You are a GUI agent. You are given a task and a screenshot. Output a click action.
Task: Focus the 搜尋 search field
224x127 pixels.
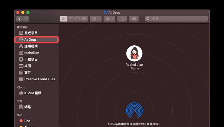tap(177, 19)
